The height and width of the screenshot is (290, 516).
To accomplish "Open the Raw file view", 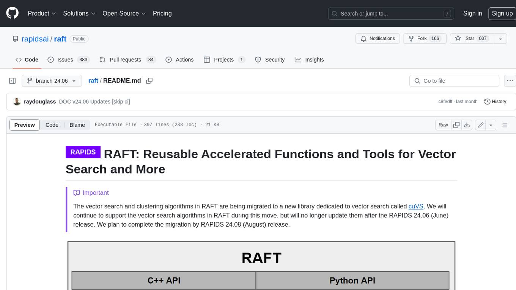I will [443, 125].
